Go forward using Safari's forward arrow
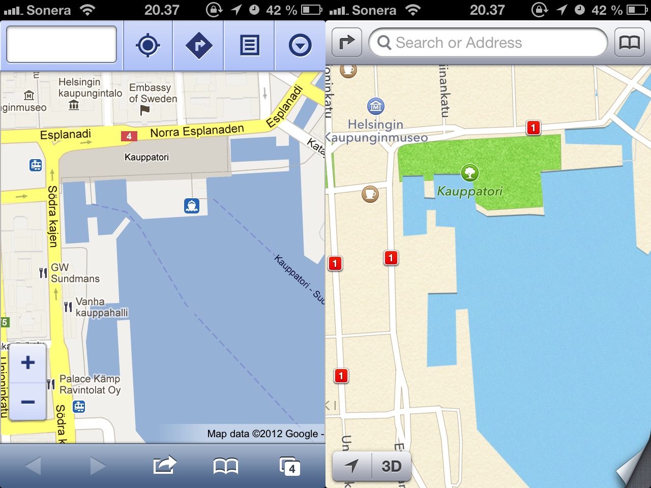Screen dimensions: 651x488 [98, 466]
